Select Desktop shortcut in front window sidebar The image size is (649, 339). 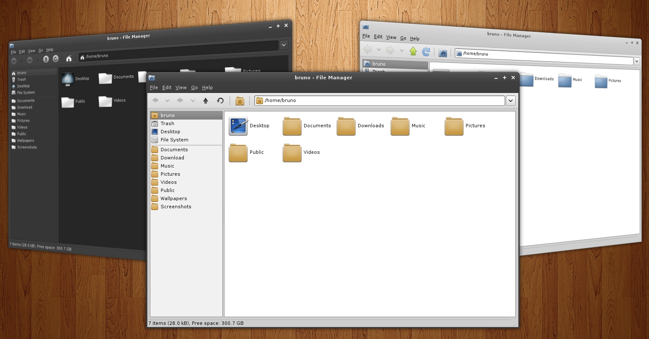pyautogui.click(x=186, y=132)
